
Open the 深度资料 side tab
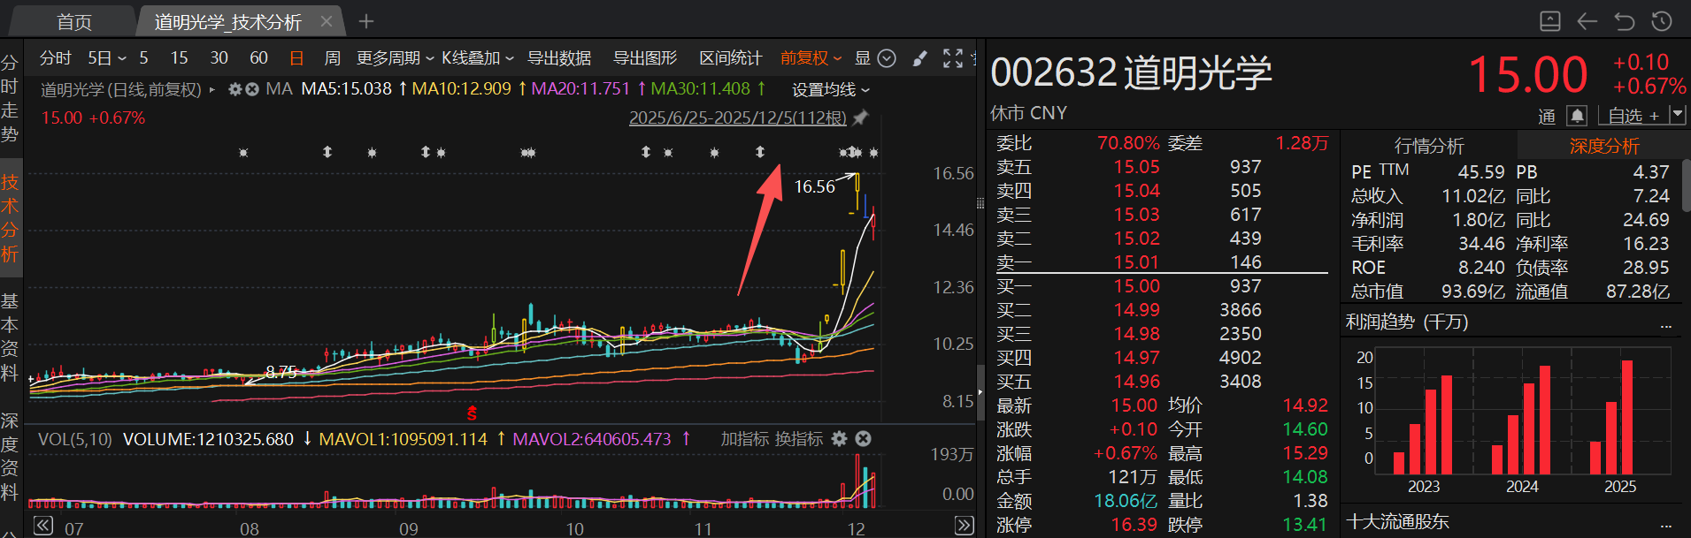tap(10, 457)
